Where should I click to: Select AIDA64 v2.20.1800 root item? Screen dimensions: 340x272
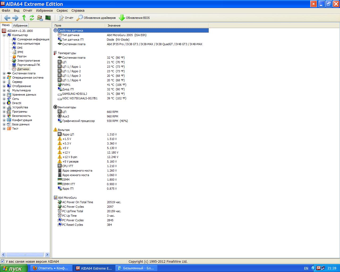click(20, 31)
